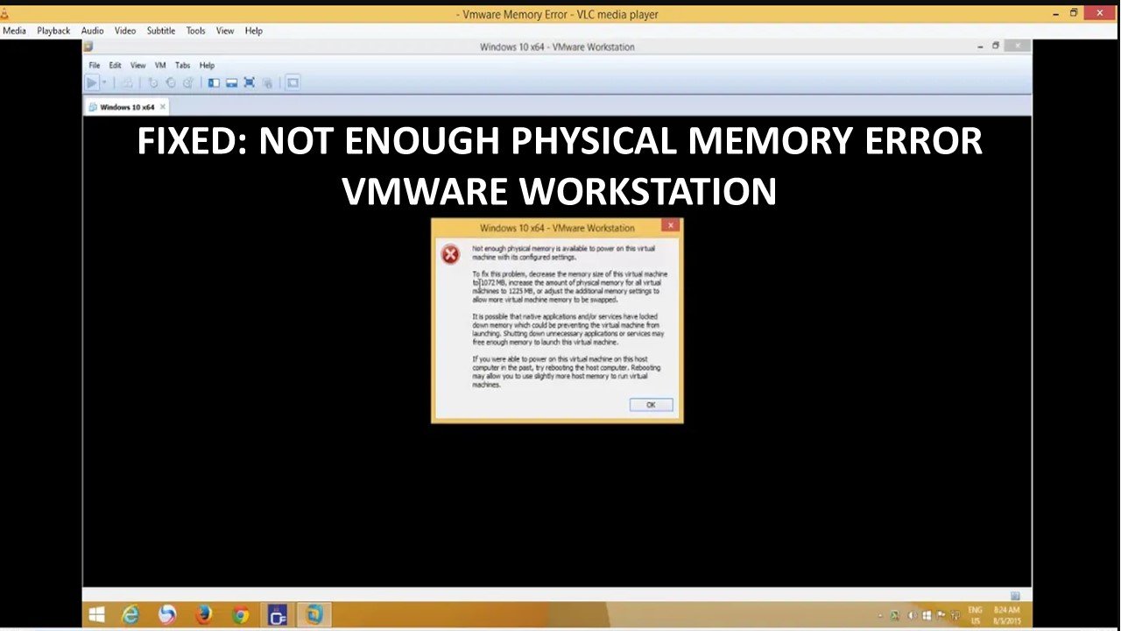This screenshot has height=631, width=1121.
Task: Click Take Snapshot toolbar icon
Action: pos(153,82)
